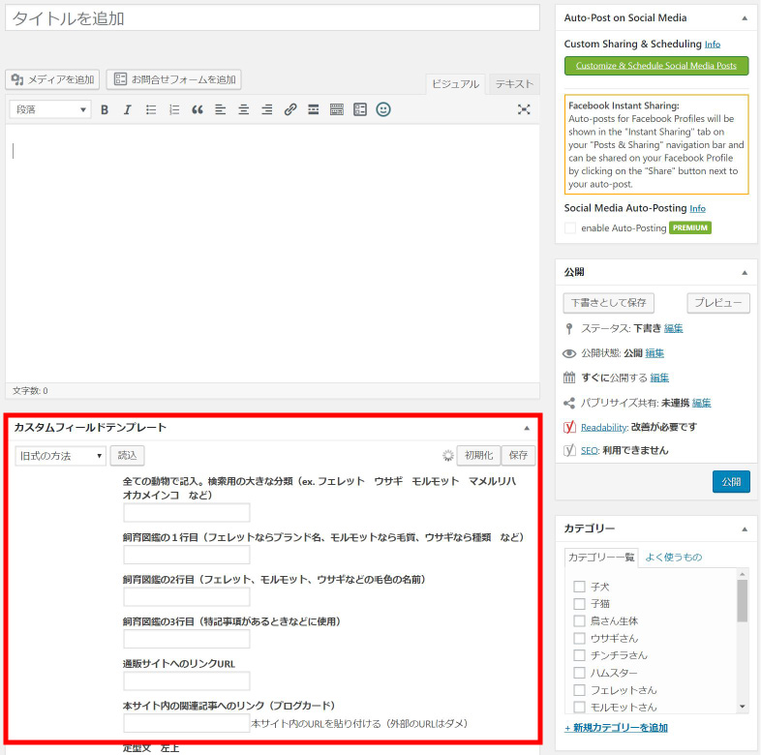761x755 pixels.
Task: Toggle bold formatting in editor toolbar
Action: click(x=105, y=109)
